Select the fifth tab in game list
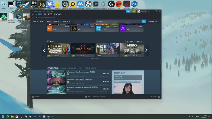 (x=90, y=68)
